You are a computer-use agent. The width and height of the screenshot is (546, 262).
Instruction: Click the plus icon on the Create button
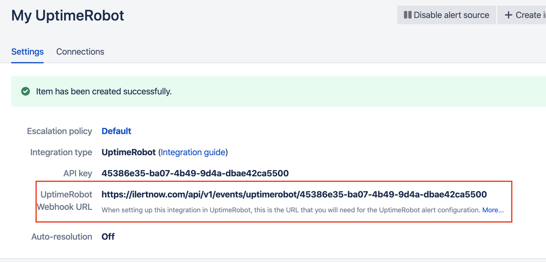click(508, 15)
